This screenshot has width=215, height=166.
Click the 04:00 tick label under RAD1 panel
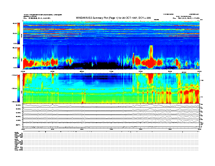52,71
